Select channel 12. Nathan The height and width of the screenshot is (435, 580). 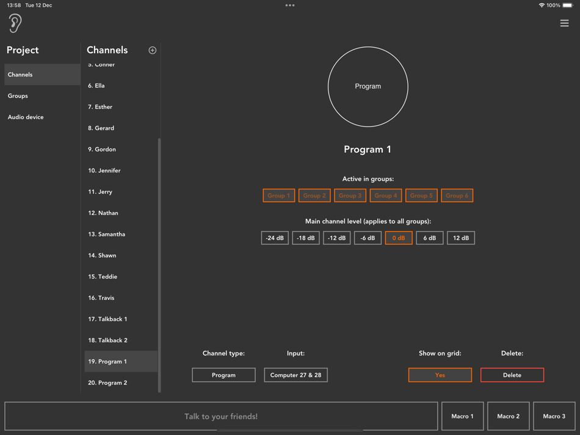pyautogui.click(x=121, y=213)
